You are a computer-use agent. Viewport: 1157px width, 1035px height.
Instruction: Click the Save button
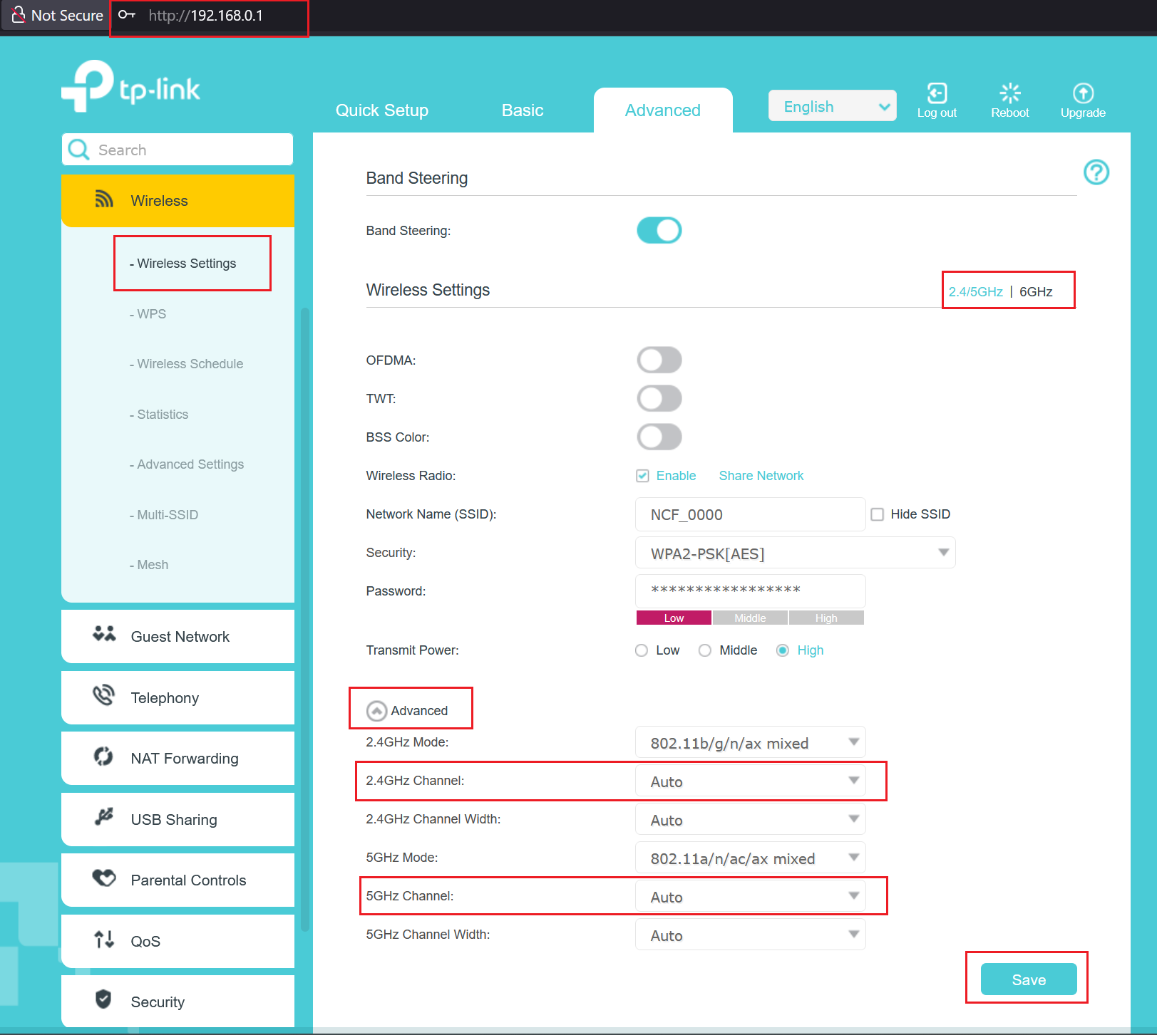[1028, 979]
